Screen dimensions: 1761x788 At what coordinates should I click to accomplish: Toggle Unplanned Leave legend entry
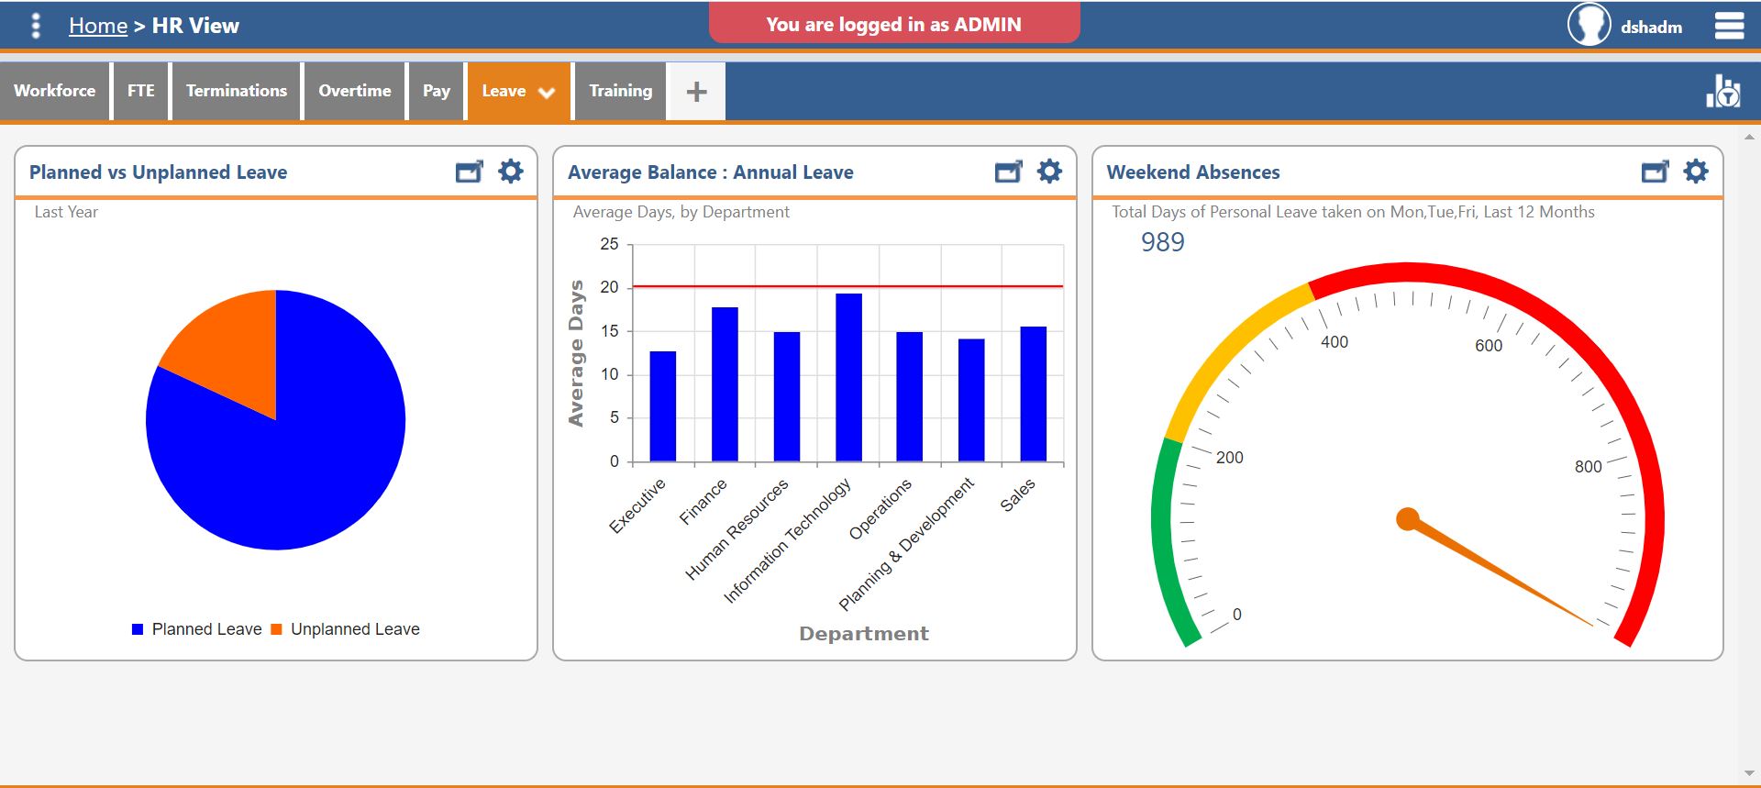click(x=346, y=629)
